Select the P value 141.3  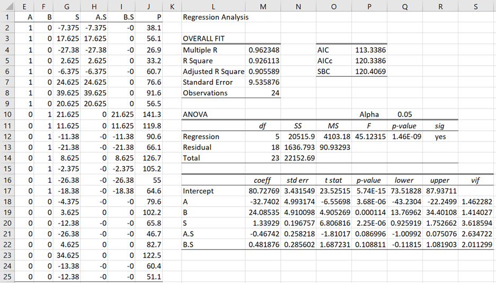[x=152, y=114]
